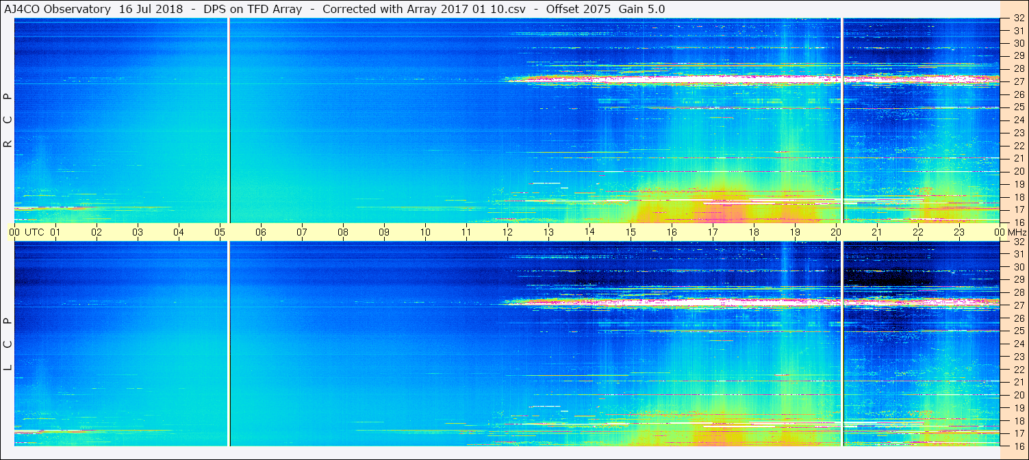
Task: Select hour 01 on the UTC time axis
Action: (55, 232)
